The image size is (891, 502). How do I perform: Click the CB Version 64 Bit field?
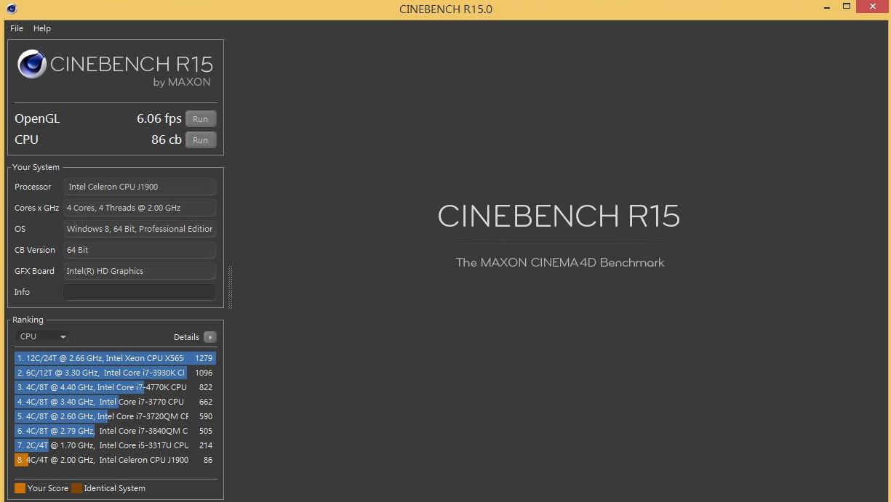(140, 250)
